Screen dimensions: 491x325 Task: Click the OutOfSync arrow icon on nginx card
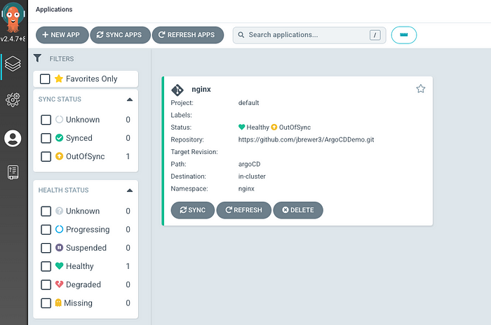tap(274, 127)
